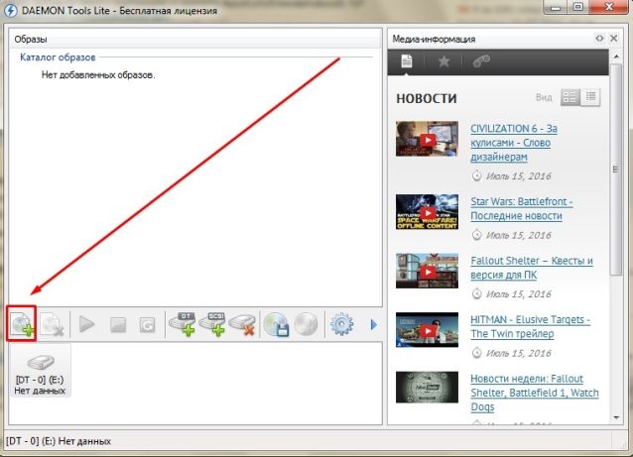Play the HITMAN video thumbnail
This screenshot has height=457, width=633.
click(x=427, y=330)
